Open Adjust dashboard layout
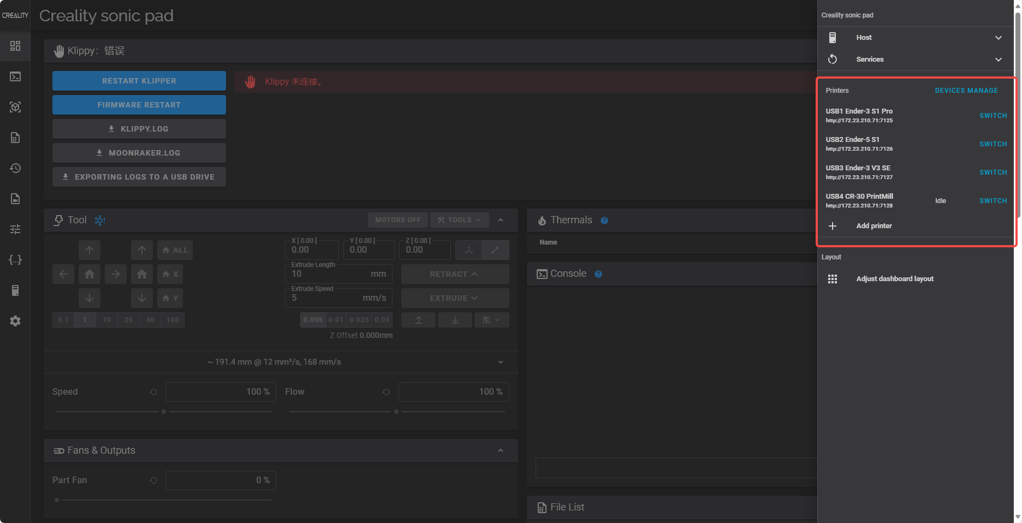This screenshot has height=523, width=1022. 916,279
